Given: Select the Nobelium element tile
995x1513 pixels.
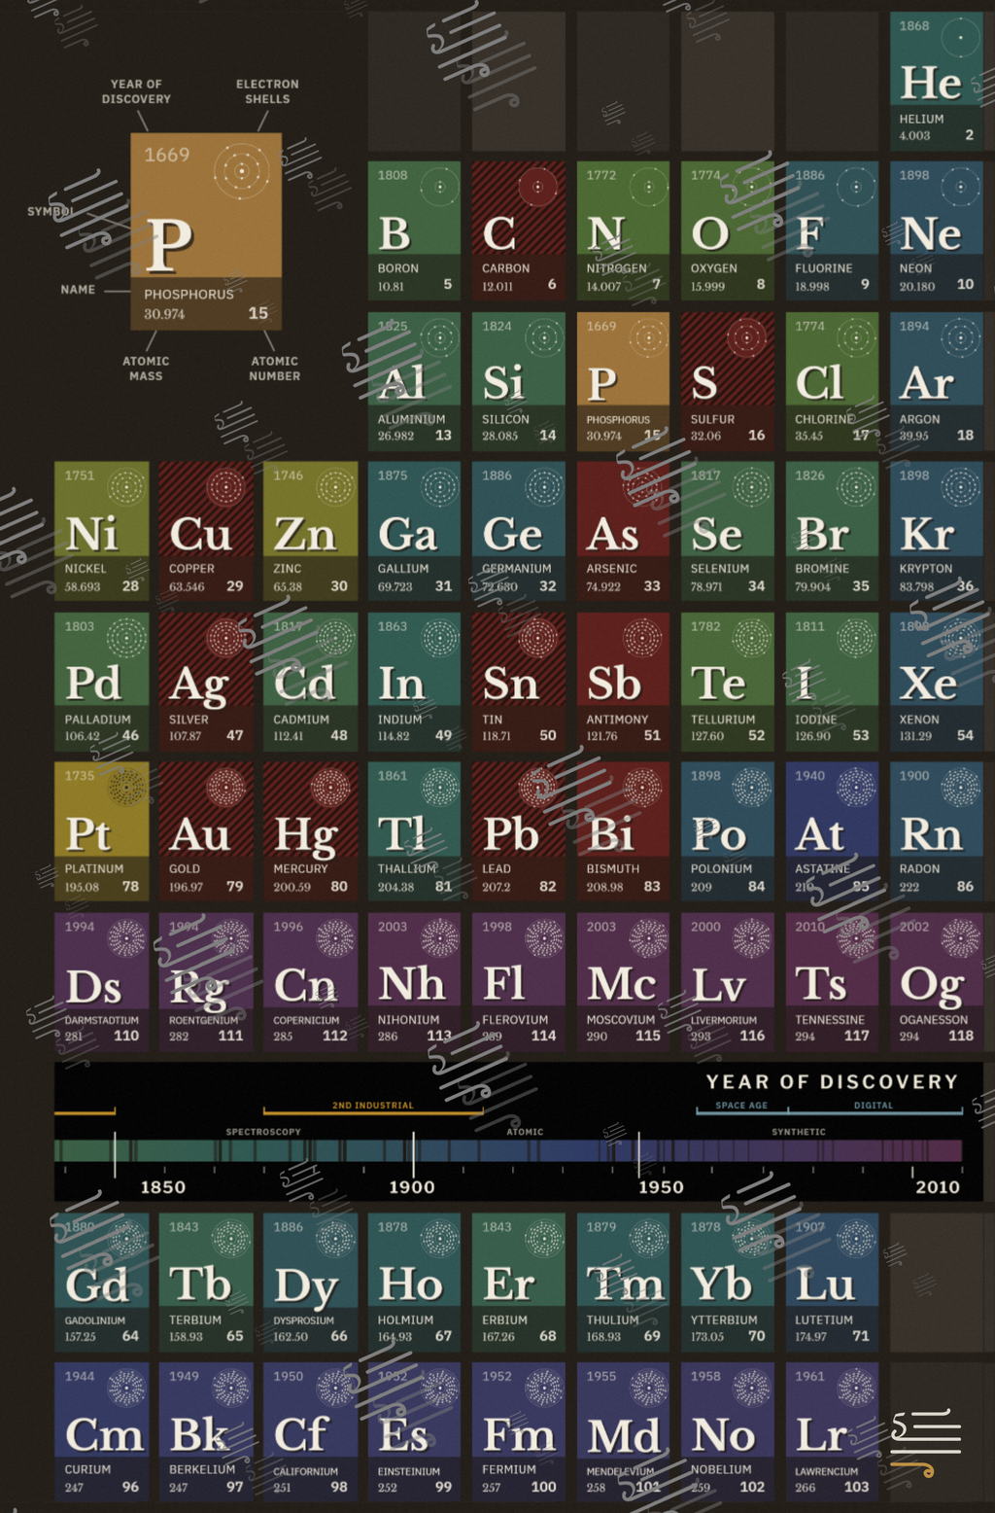Looking at the screenshot, I should pos(728,1431).
